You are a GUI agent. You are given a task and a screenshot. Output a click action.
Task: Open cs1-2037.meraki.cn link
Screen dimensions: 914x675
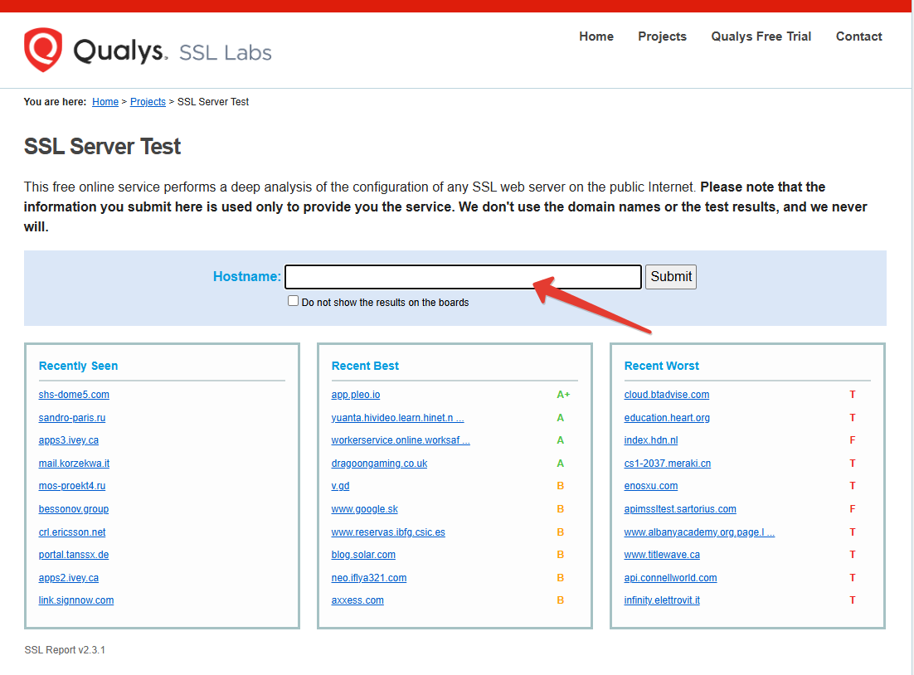coord(668,464)
